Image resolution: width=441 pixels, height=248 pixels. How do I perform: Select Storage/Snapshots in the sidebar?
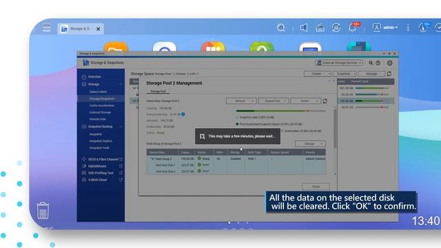pyautogui.click(x=101, y=99)
